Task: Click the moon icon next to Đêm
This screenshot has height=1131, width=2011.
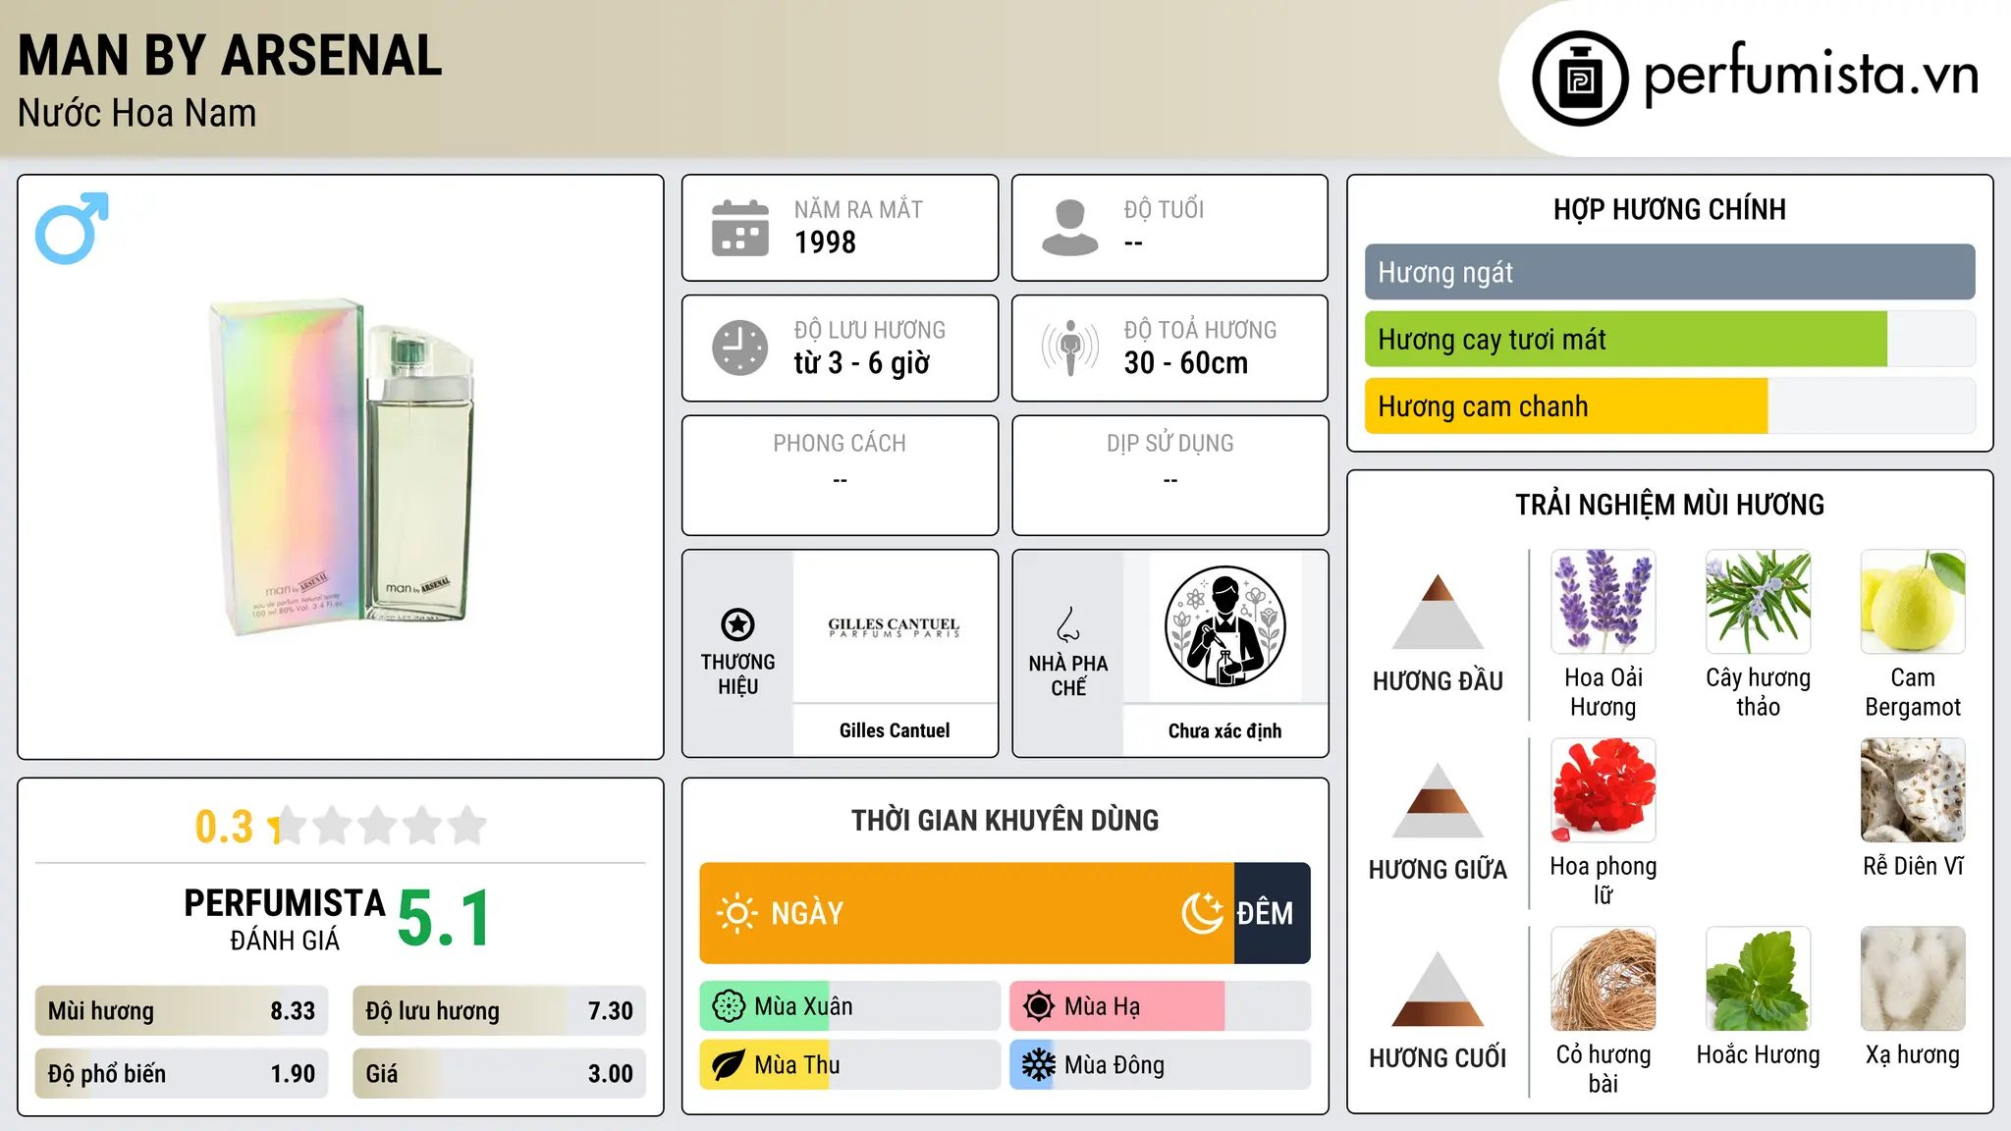Action: coord(1202,913)
